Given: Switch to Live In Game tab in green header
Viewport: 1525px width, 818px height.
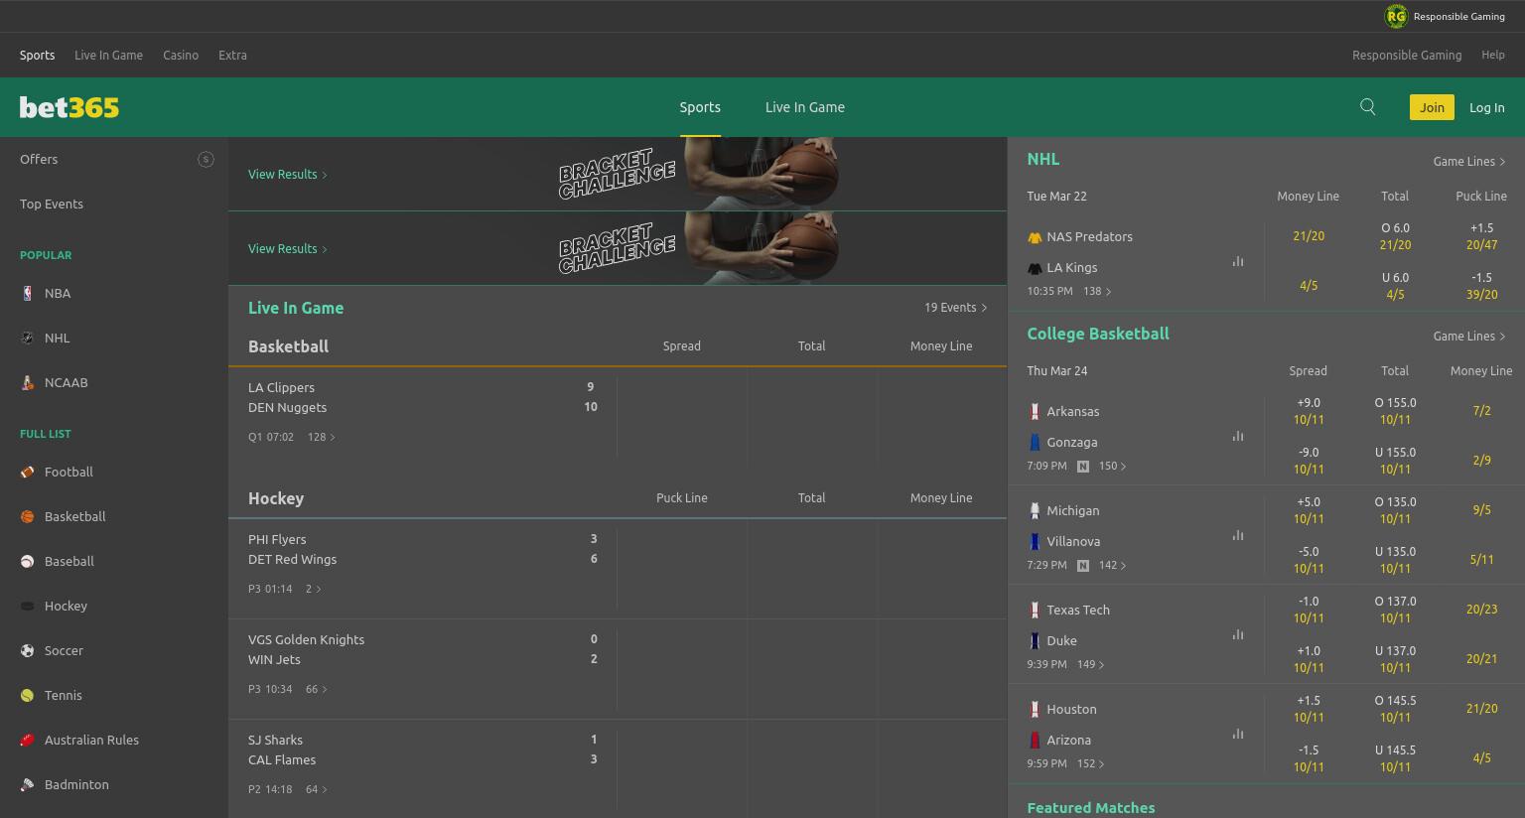Looking at the screenshot, I should point(805,107).
